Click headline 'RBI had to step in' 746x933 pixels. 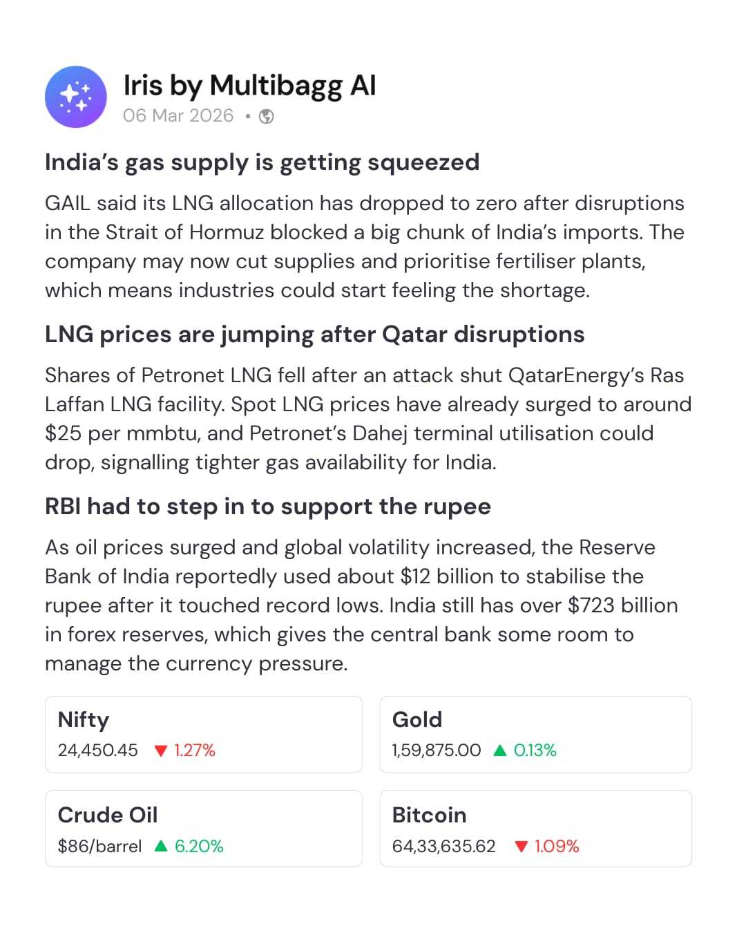click(267, 506)
